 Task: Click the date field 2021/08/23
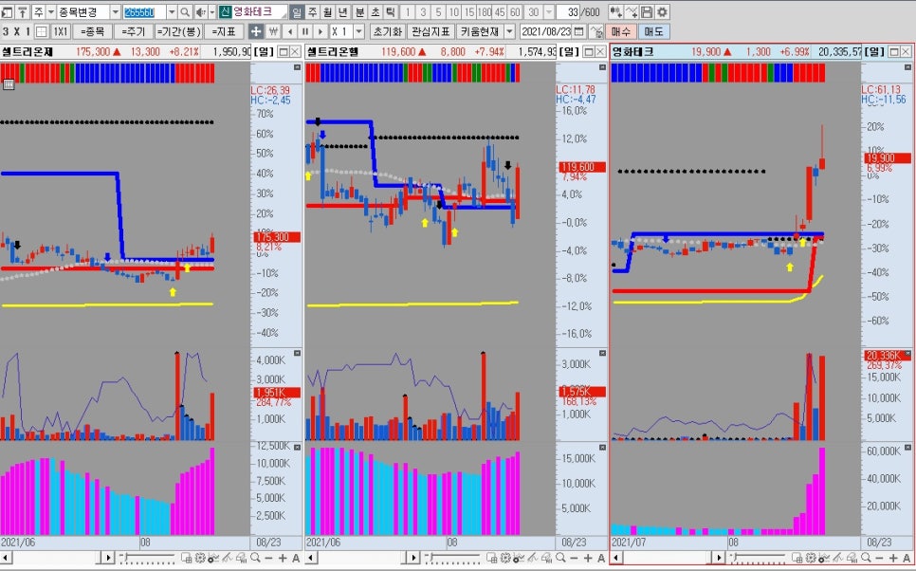547,31
